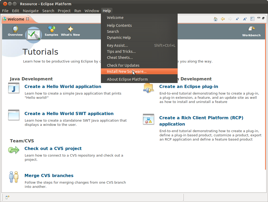The width and height of the screenshot is (268, 202).
Task: Open Create an Eclipse plug-in link
Action: (189, 86)
